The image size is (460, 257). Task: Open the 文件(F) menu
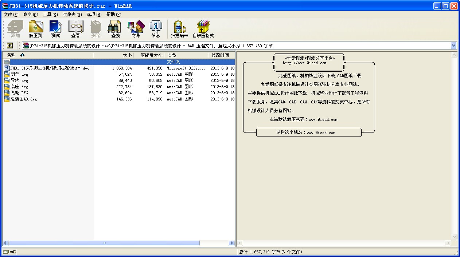(11, 15)
